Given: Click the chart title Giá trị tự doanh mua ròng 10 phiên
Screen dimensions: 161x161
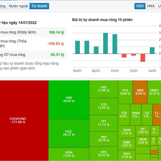Looking at the screenshot, I should (x=102, y=20).
